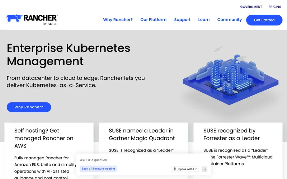Open the Learn menu

[x=204, y=20]
